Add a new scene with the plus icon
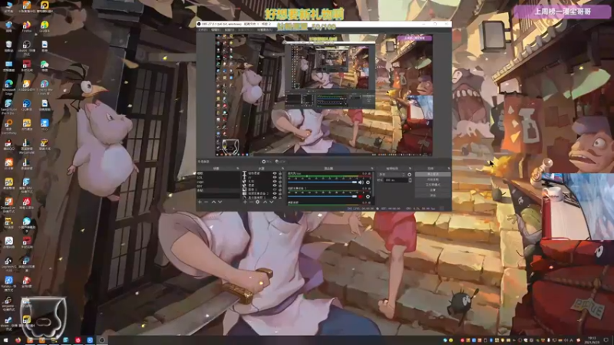Viewport: 614px width, 345px height. (x=200, y=202)
